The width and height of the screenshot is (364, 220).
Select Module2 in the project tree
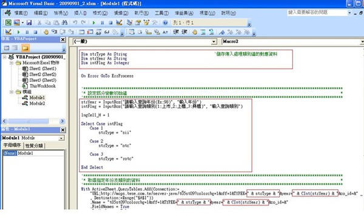click(37, 104)
